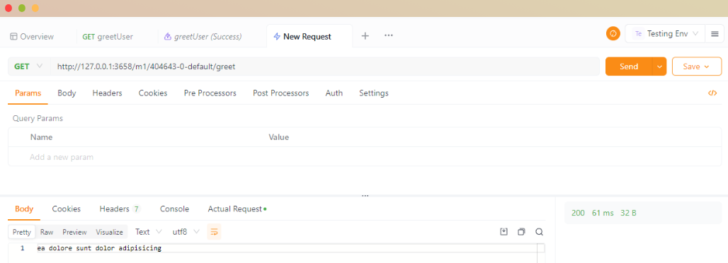Send the request
This screenshot has width=728, height=263.
[x=629, y=66]
